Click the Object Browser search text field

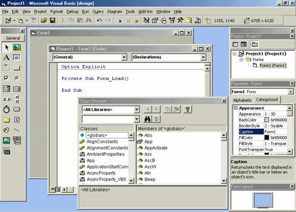pos(108,119)
